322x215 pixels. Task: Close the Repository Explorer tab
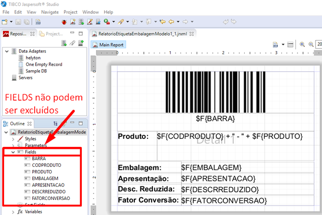[33, 34]
